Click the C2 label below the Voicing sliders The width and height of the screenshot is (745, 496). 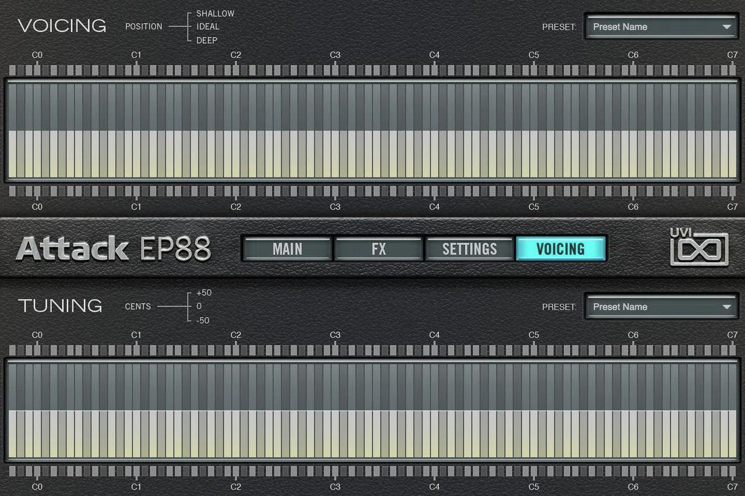coord(236,206)
